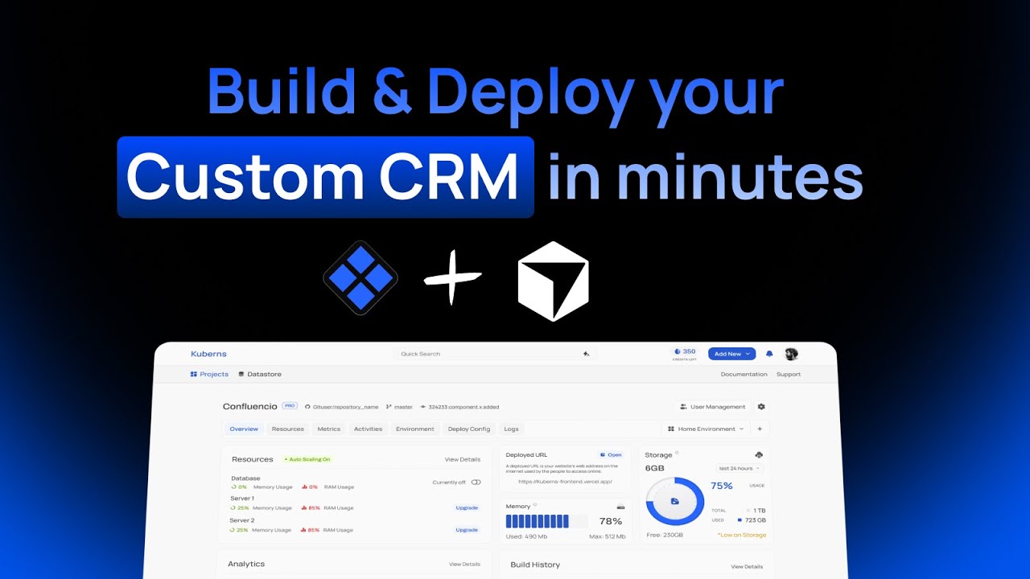Click the cloud icon in Storage card
The height and width of the screenshot is (579, 1030).
click(x=759, y=455)
